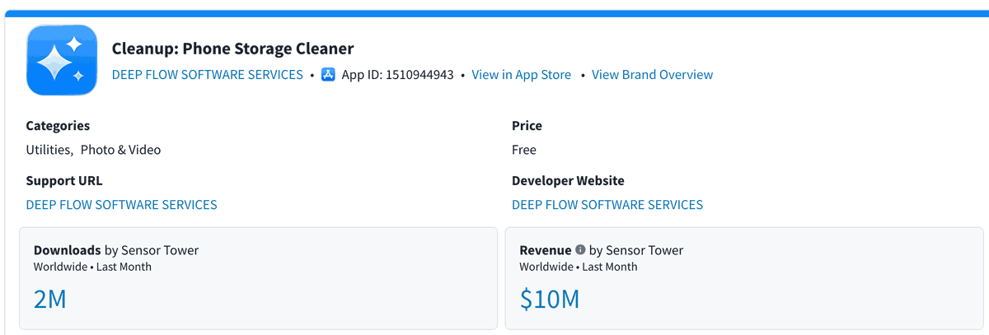
Task: Click the Utilities category text
Action: coord(49,150)
